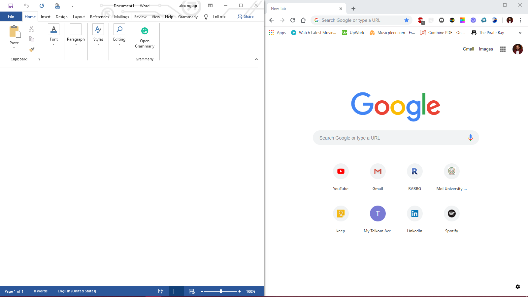
Task: Switch to the References ribbon tab
Action: [99, 17]
